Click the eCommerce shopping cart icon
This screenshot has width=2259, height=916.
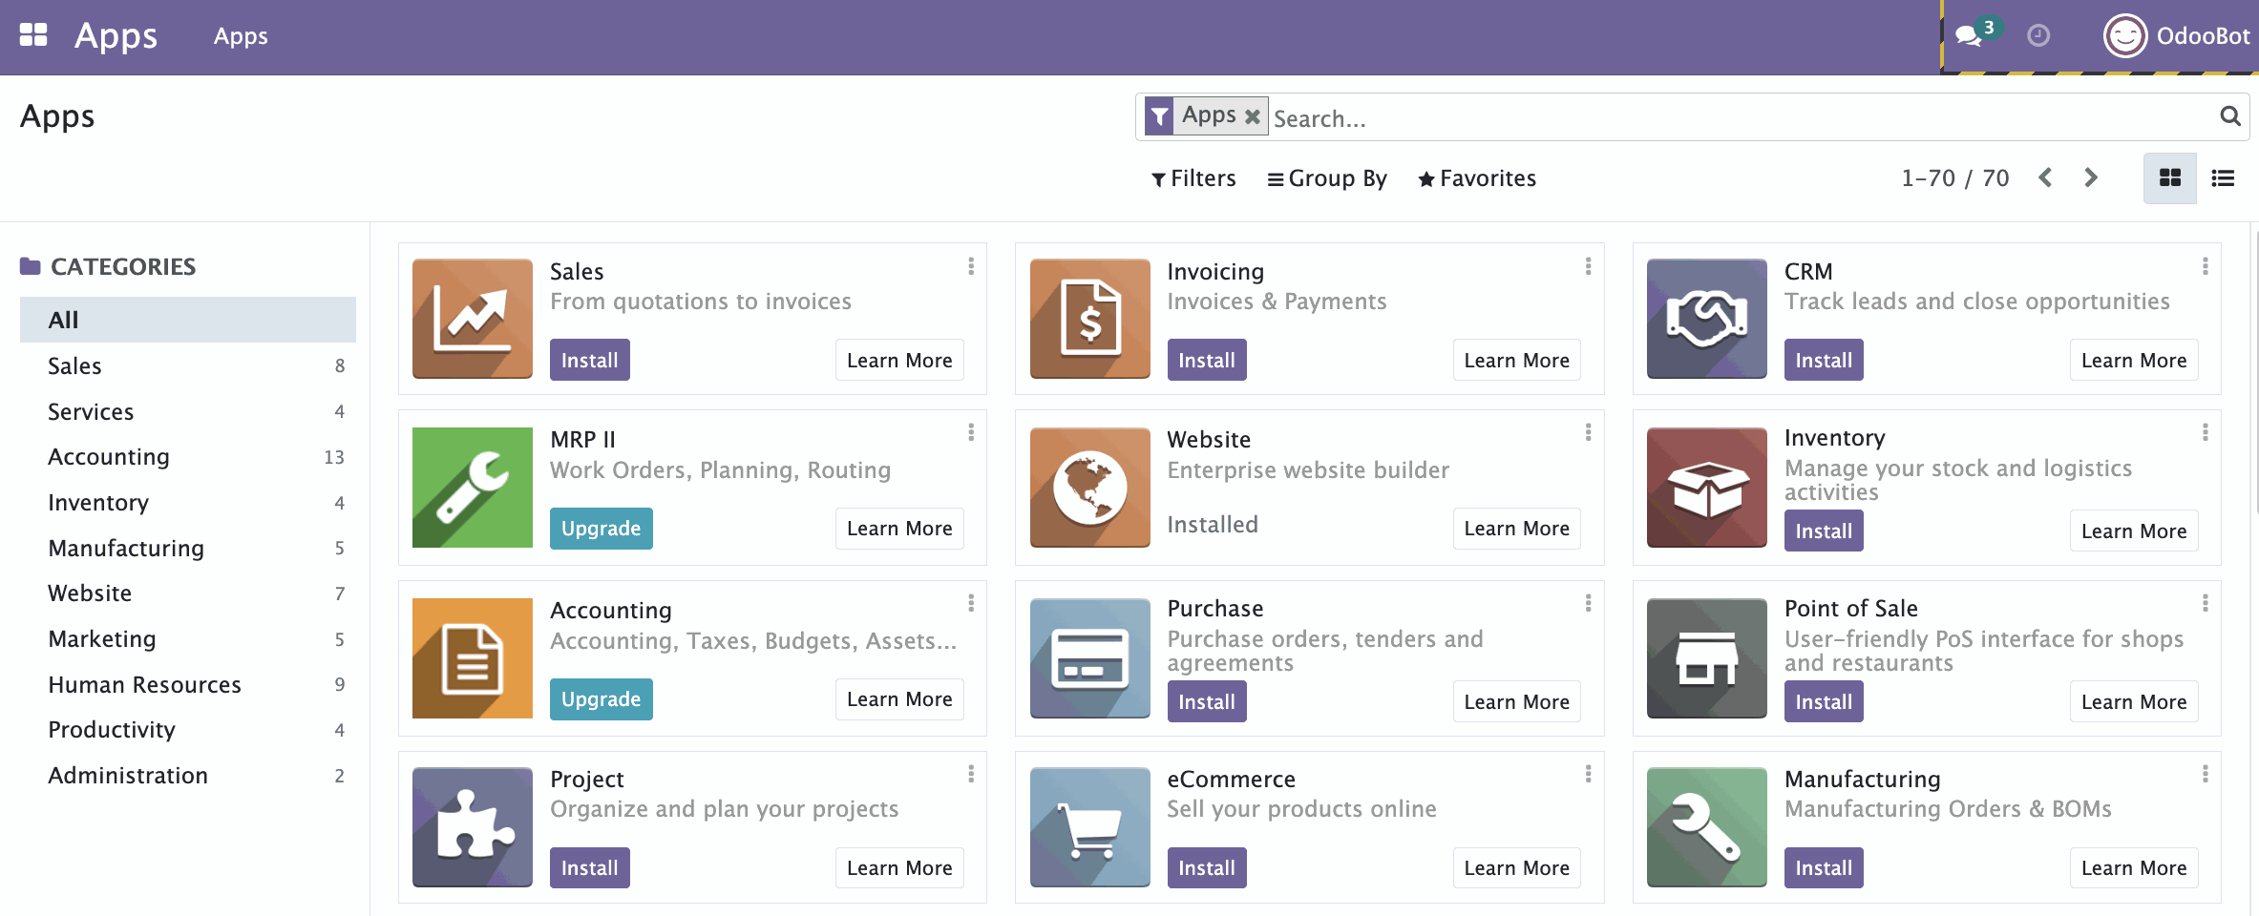[1089, 827]
